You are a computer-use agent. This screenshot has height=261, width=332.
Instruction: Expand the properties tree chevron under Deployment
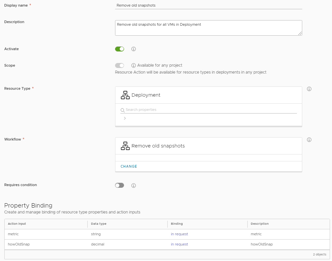(125, 118)
